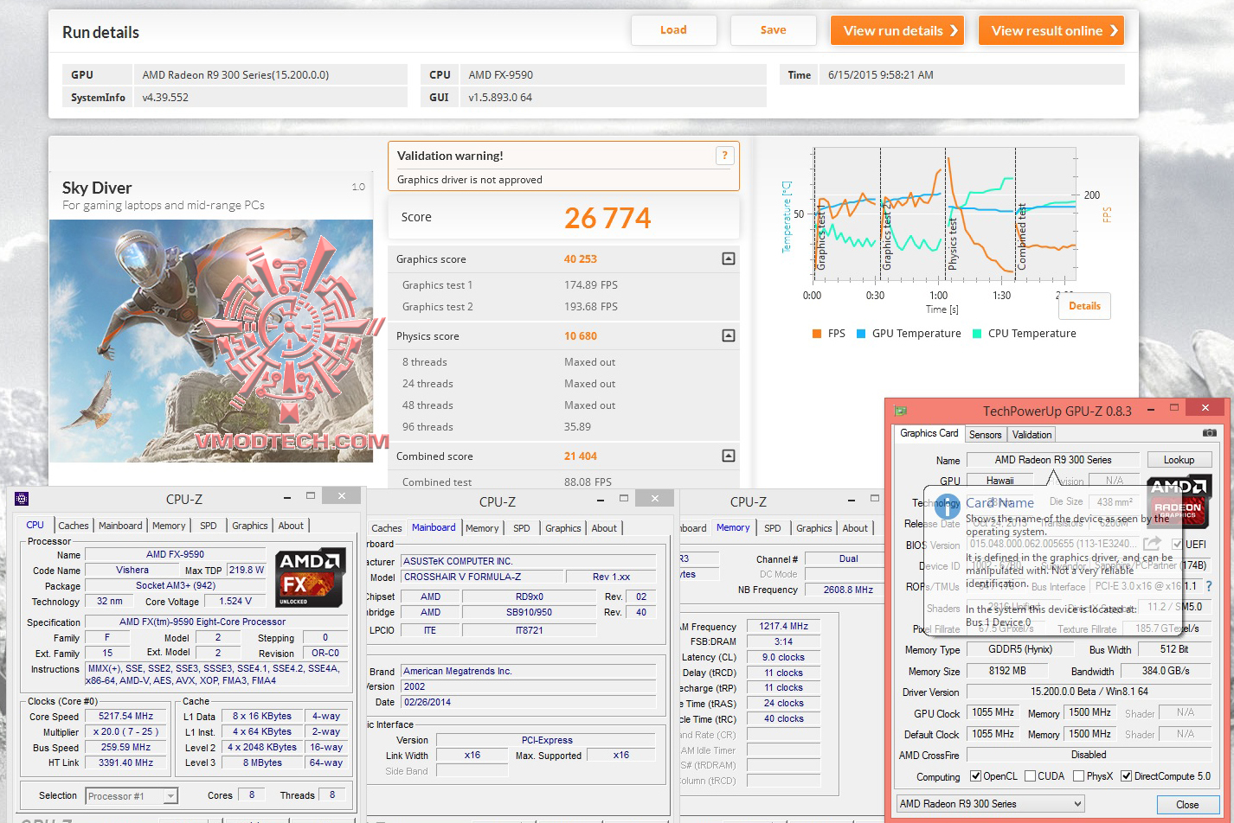Viewport: 1234px width, 823px height.
Task: Click the Load button in Run details
Action: pos(673,30)
